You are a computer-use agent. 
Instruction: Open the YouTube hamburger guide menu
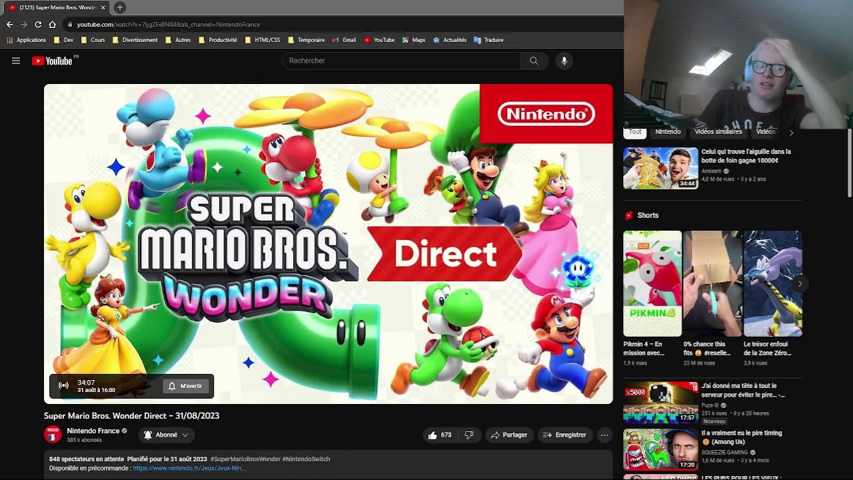click(16, 61)
